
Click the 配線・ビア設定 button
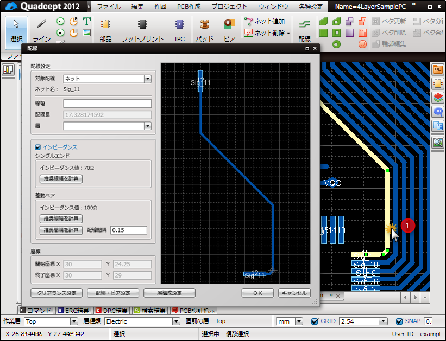[x=113, y=293]
